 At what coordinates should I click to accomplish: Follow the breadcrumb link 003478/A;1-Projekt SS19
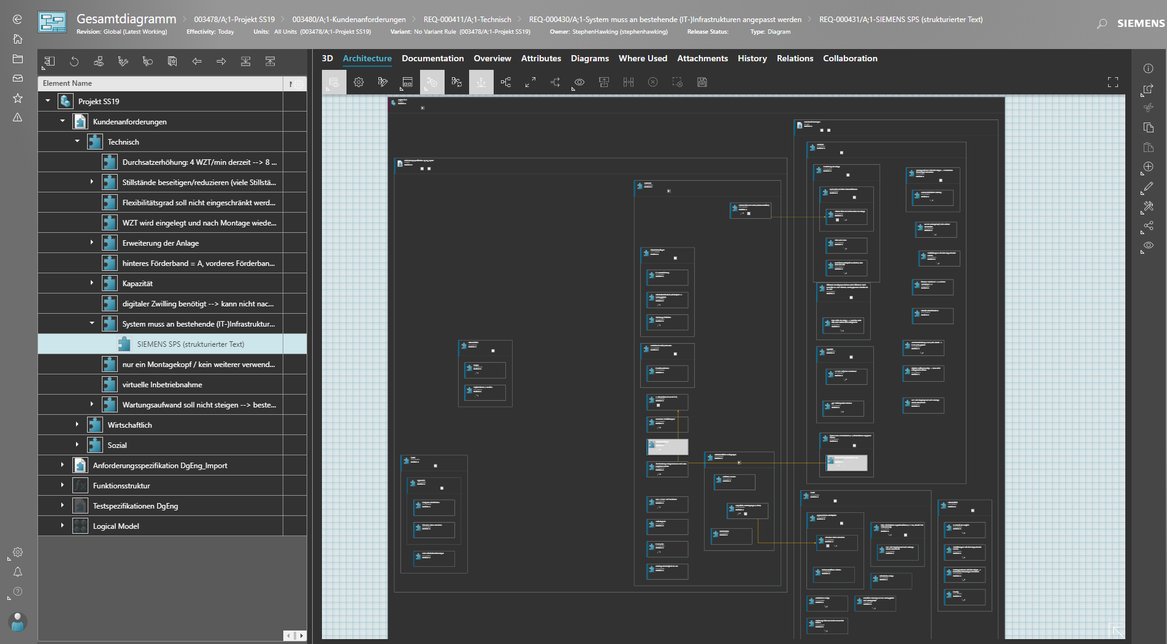[x=234, y=20]
